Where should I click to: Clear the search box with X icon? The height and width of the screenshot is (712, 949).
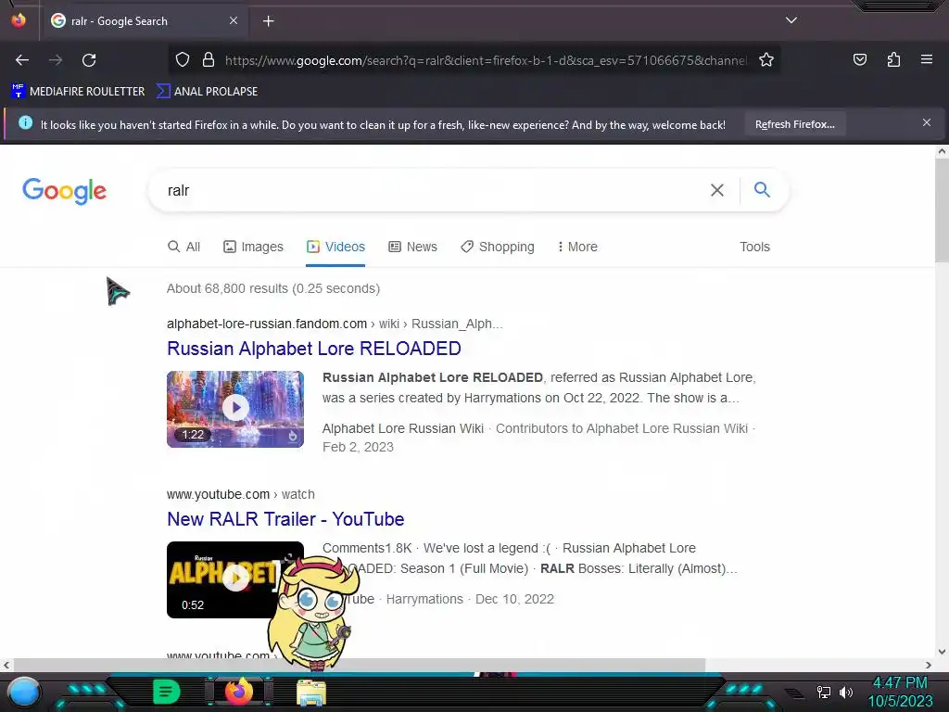[717, 190]
